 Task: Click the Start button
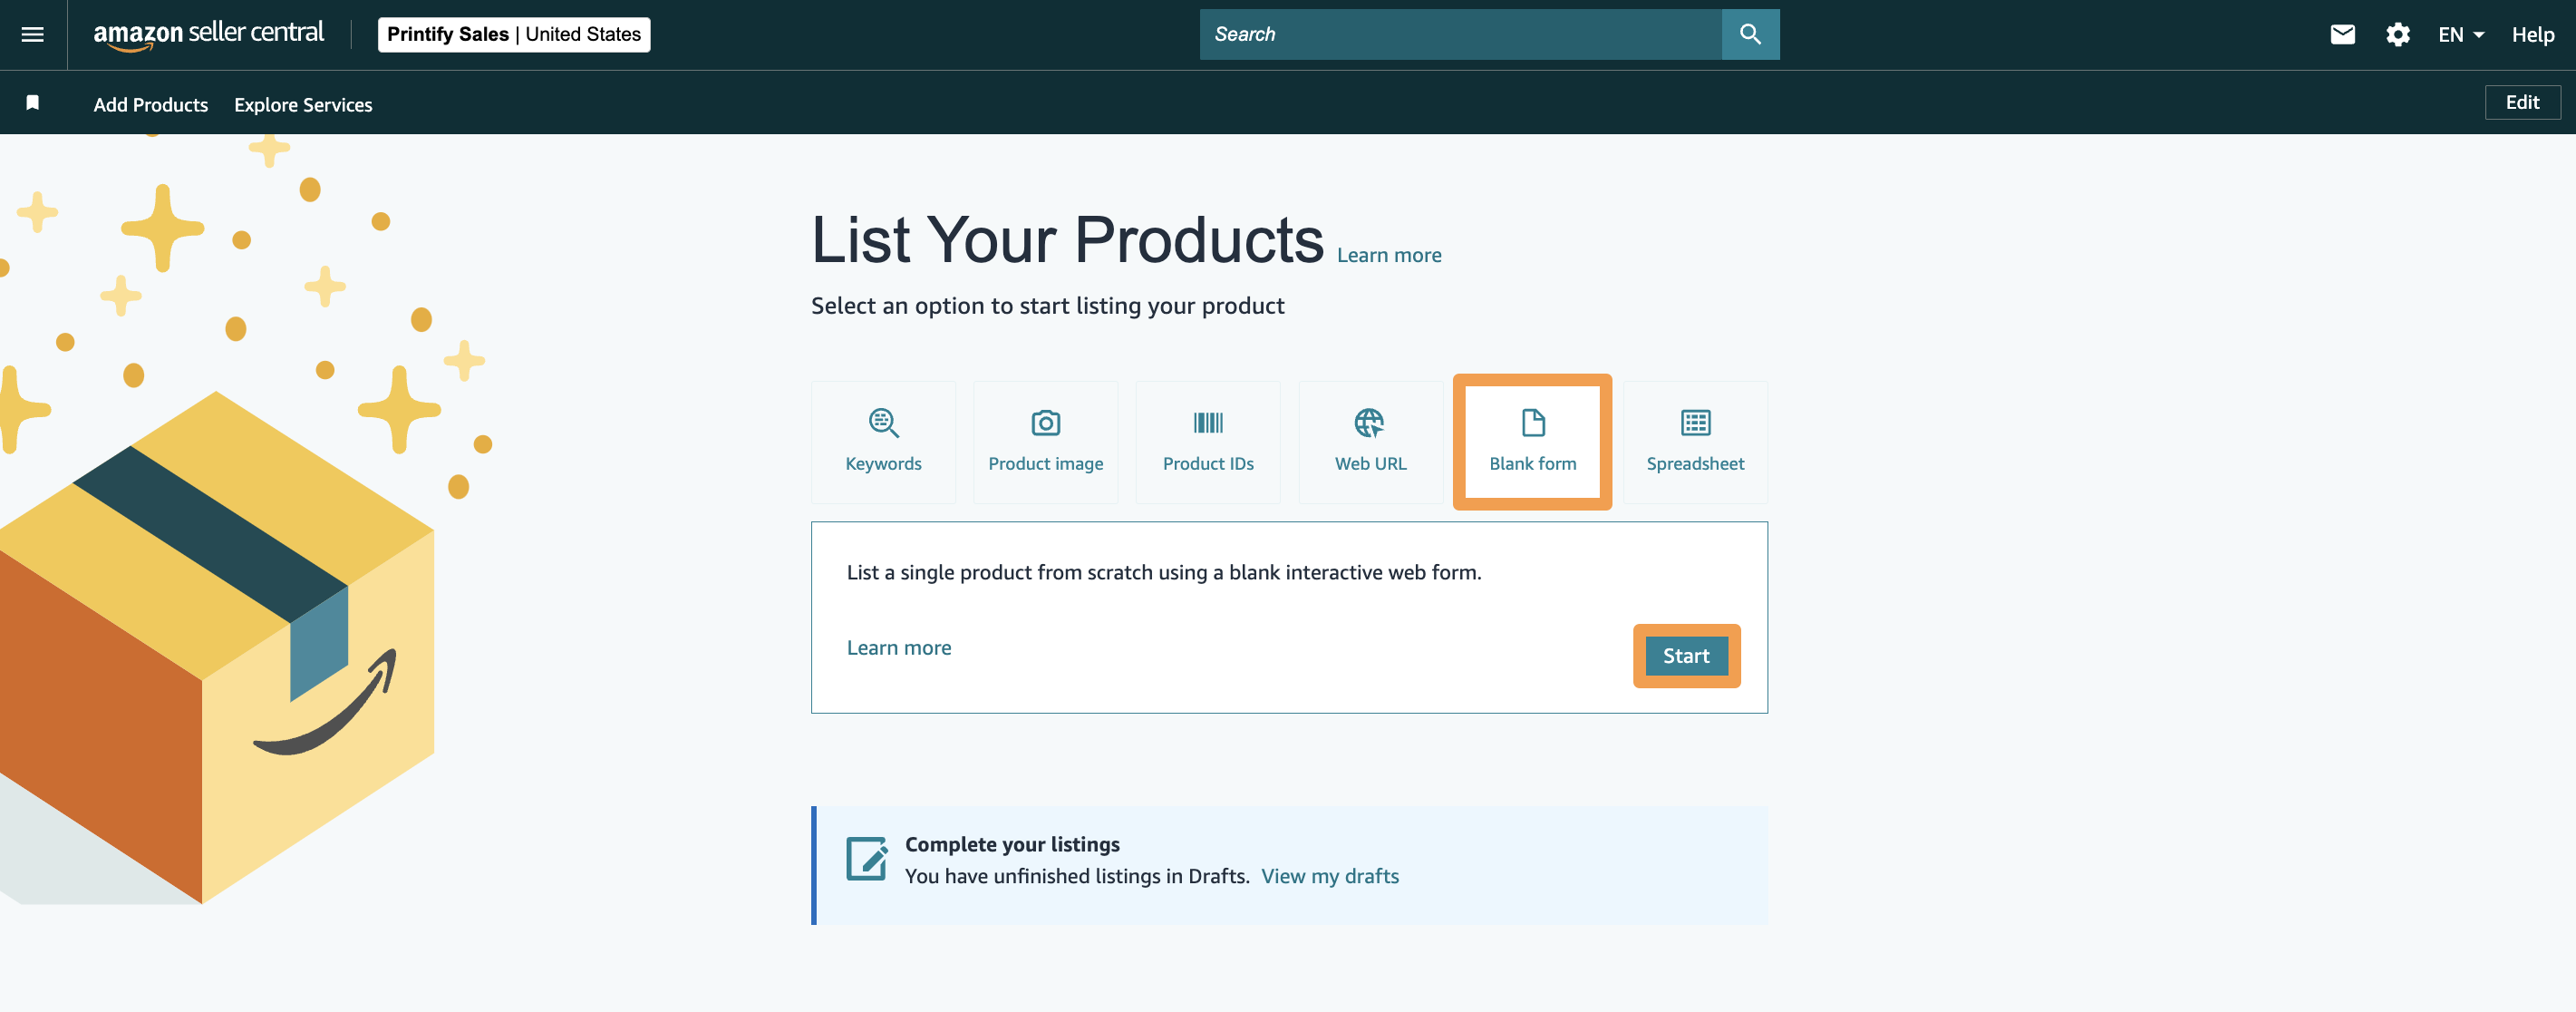coord(1686,656)
